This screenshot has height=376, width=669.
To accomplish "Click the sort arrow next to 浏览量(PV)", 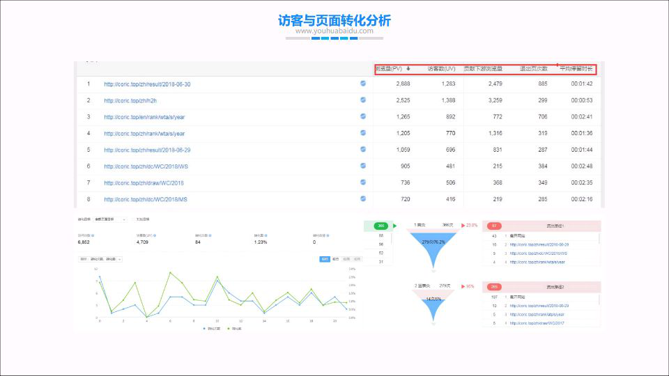I will (408, 69).
